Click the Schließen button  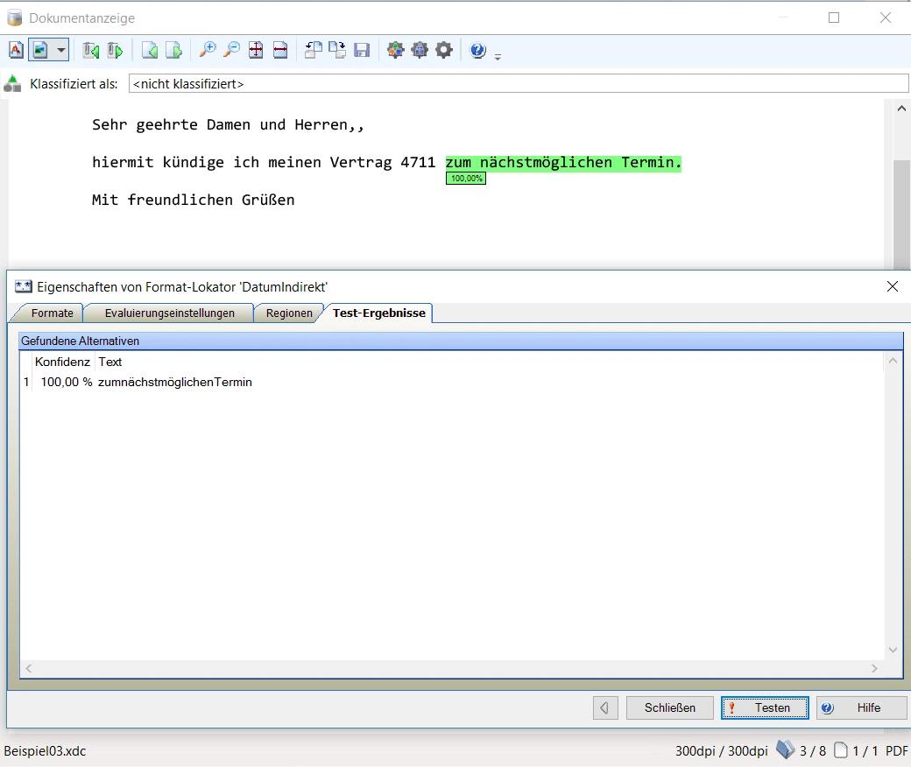point(670,707)
